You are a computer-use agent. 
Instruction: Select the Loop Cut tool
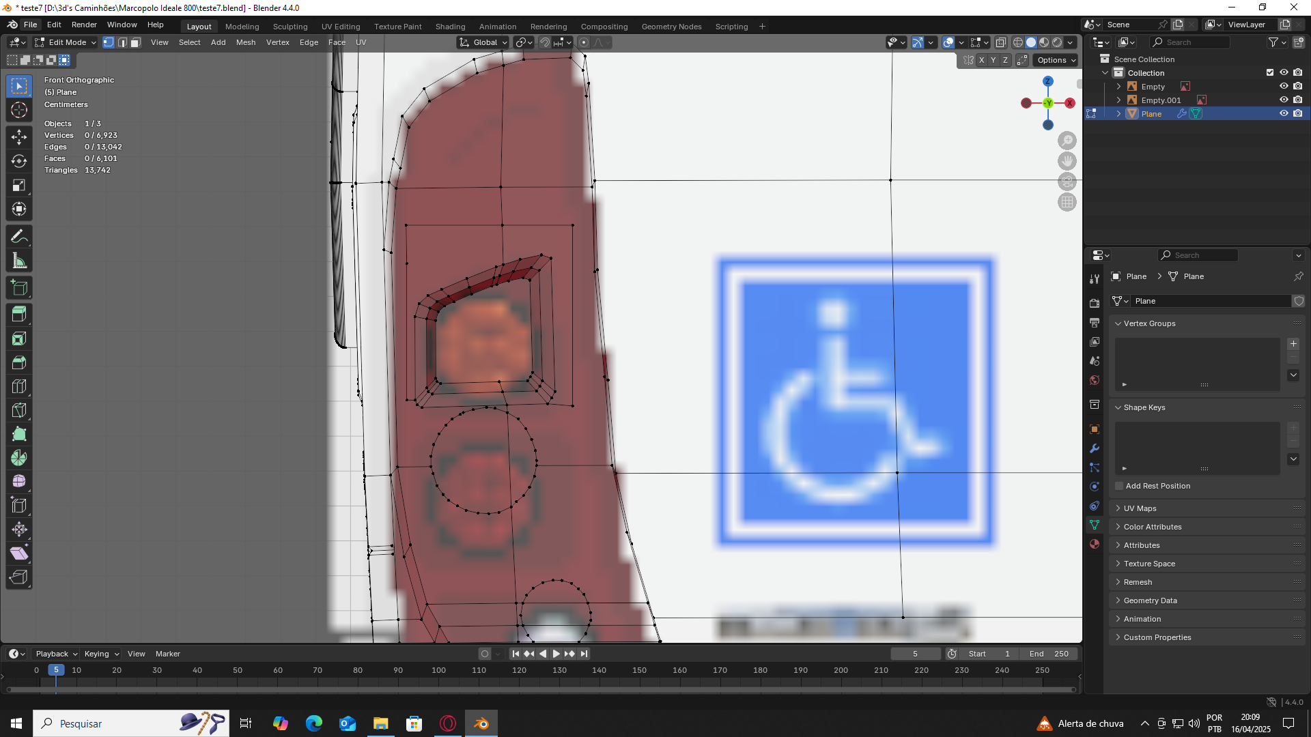pyautogui.click(x=19, y=386)
